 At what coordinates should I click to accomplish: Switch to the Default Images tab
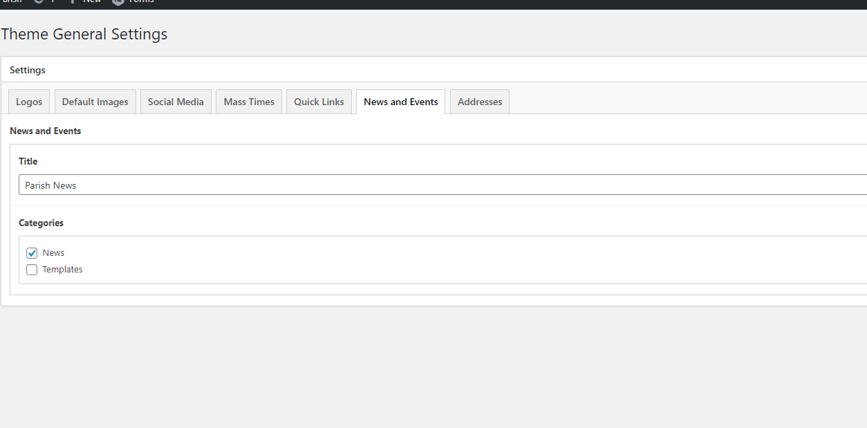pyautogui.click(x=95, y=102)
